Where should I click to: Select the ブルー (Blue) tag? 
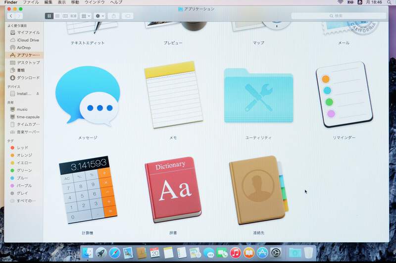[x=24, y=178]
